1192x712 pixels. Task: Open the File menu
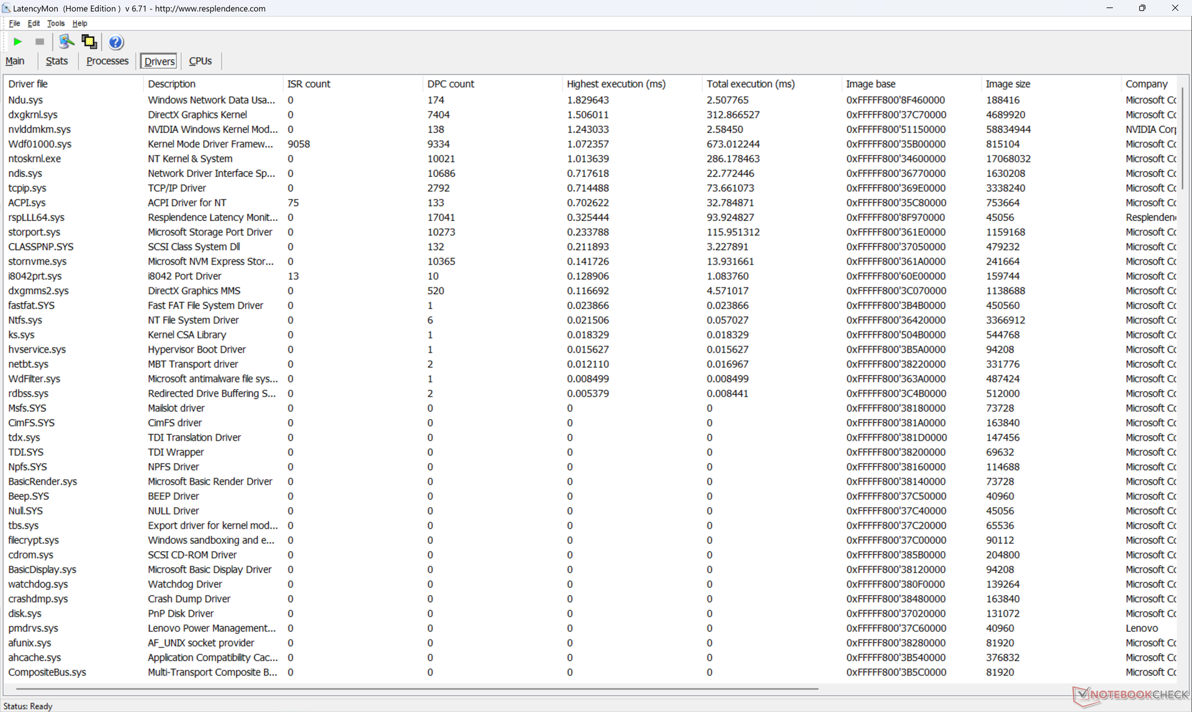tap(14, 23)
